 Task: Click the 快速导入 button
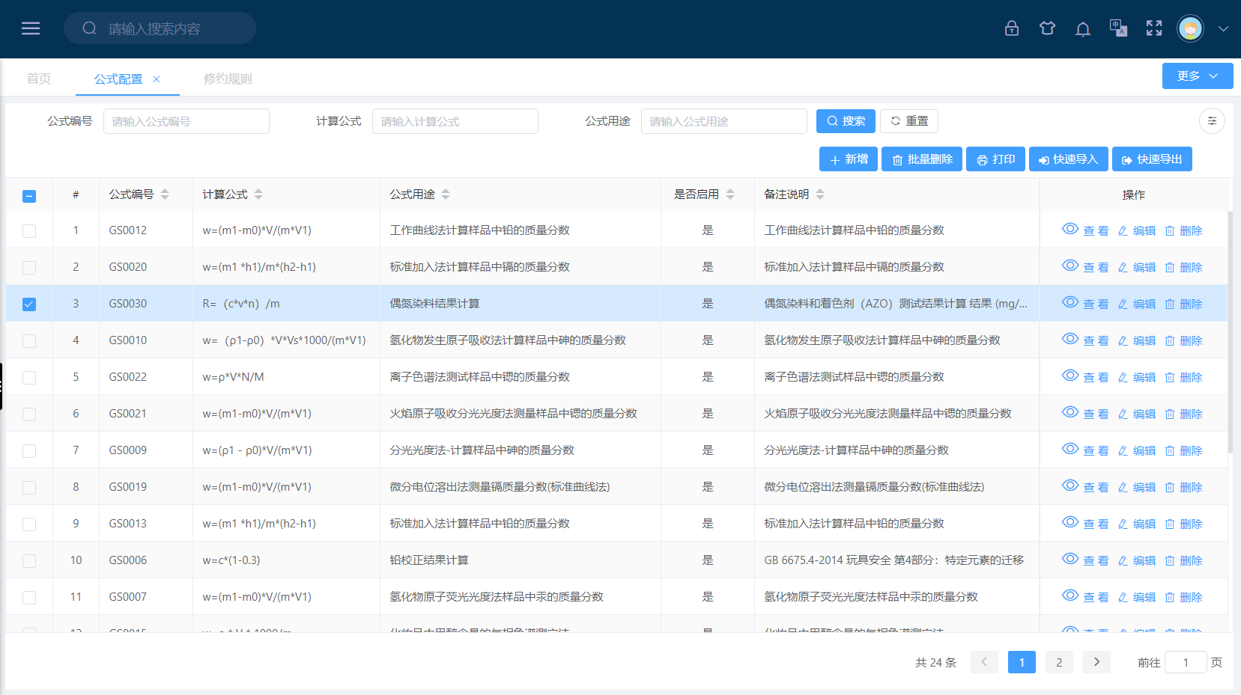(1069, 159)
